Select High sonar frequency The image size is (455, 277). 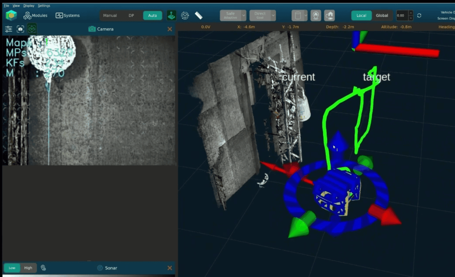tap(28, 268)
